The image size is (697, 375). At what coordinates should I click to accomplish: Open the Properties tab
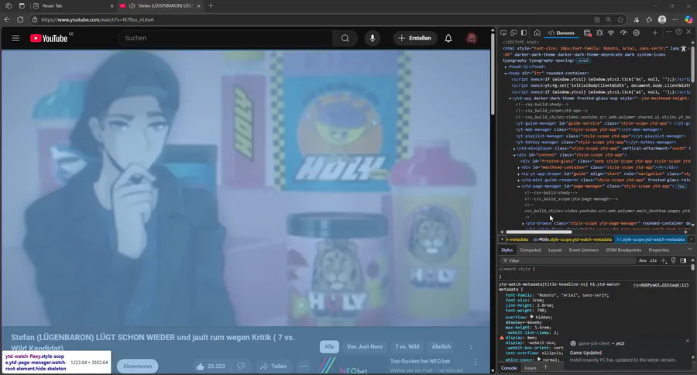point(658,250)
